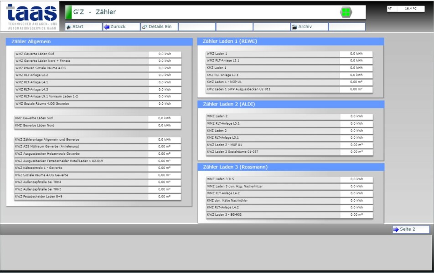Open the Archiv folder icon
This screenshot has height=273, width=434.
[294, 27]
